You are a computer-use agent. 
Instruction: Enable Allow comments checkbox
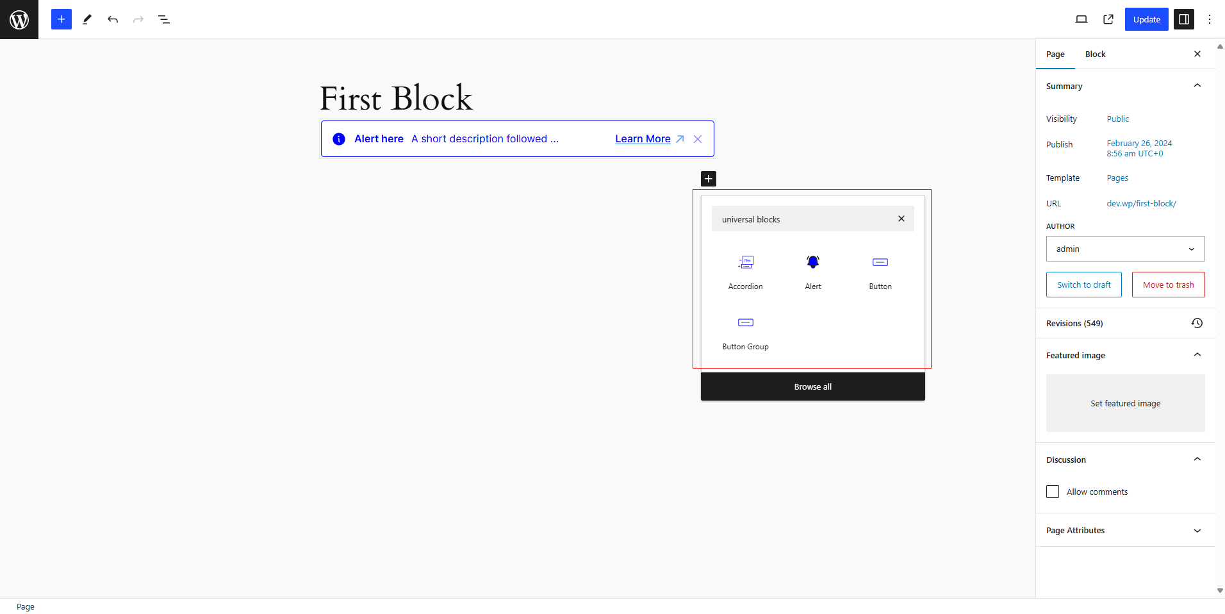pos(1053,492)
